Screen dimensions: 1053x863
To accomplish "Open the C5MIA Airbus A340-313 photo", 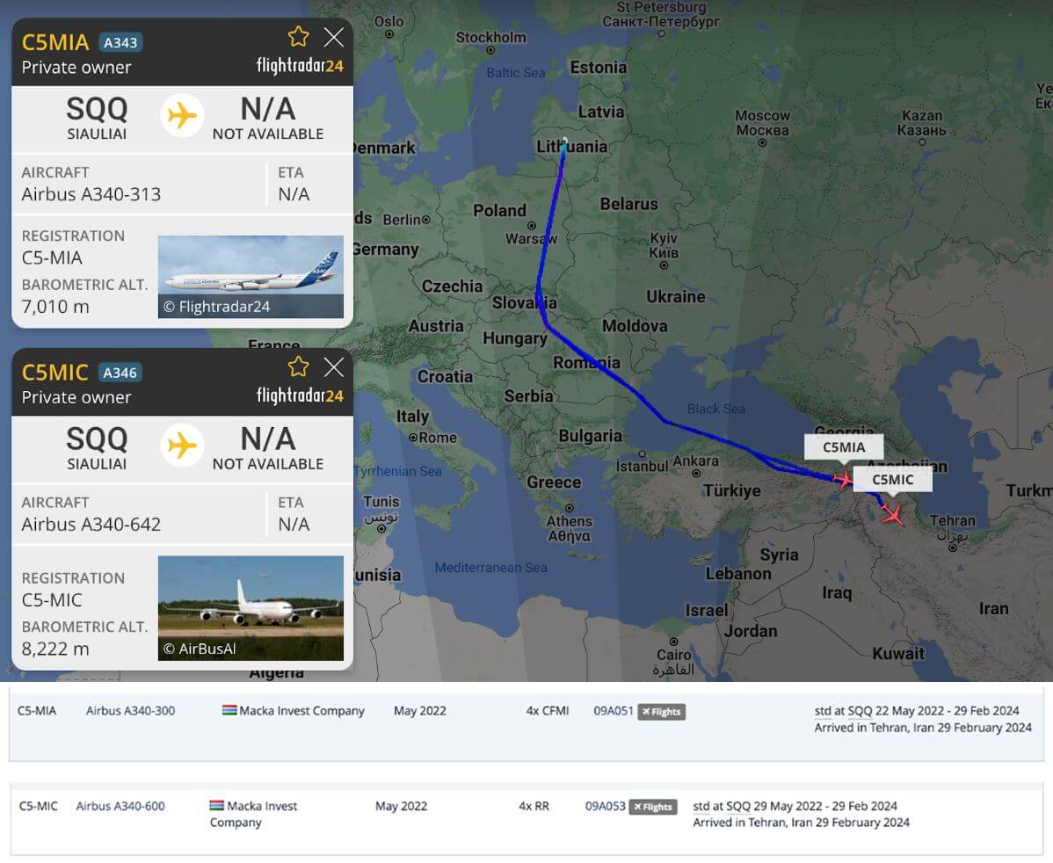I will click(251, 276).
